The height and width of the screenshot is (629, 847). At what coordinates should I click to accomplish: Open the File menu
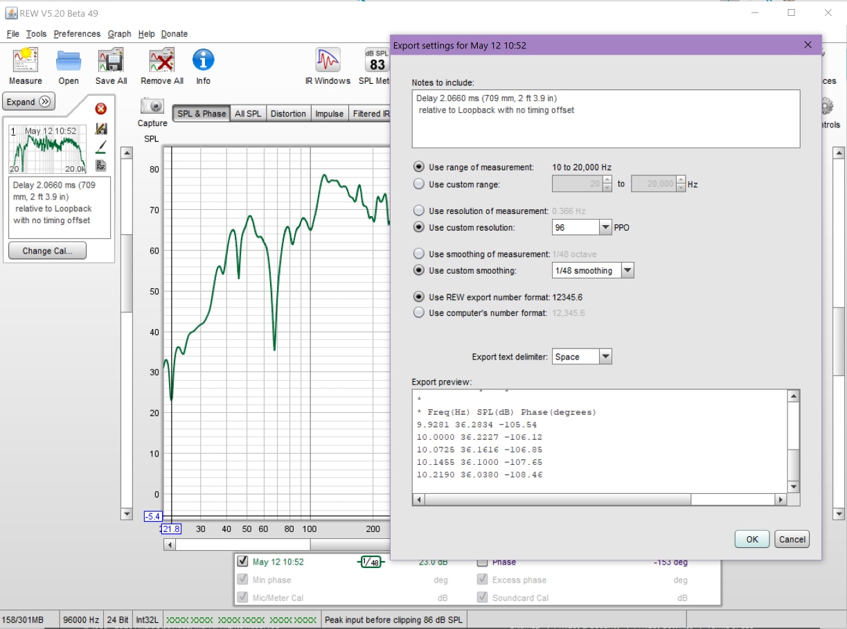coord(12,34)
